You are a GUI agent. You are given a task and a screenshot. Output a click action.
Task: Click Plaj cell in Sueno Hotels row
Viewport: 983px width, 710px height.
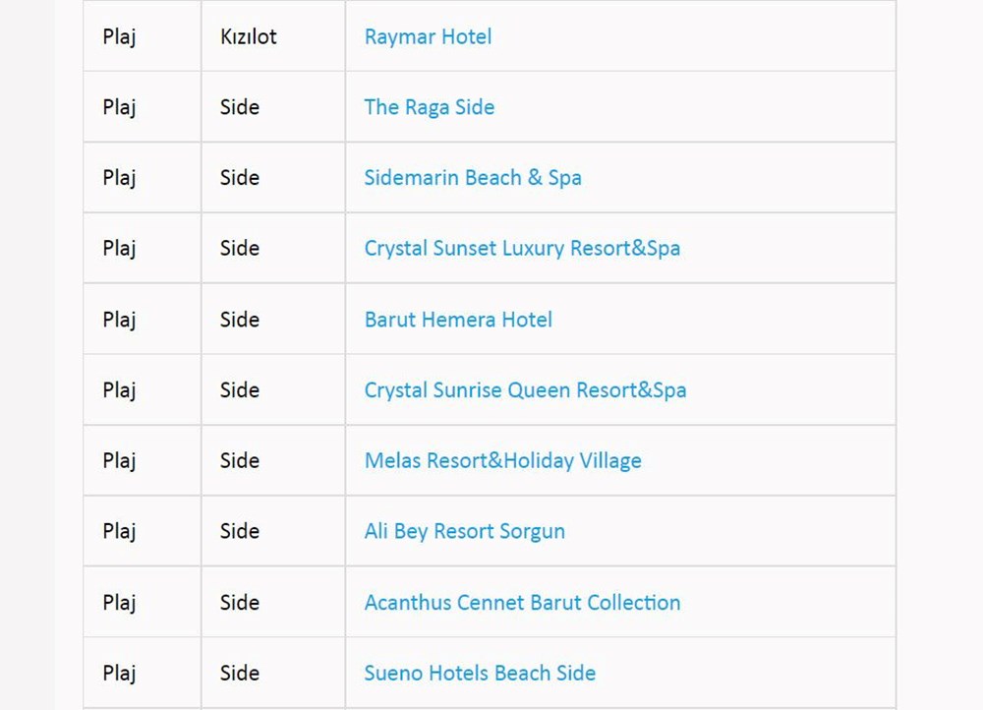[119, 674]
